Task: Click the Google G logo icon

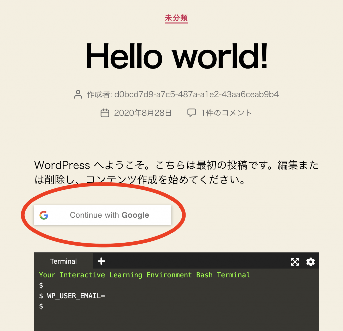Action: pyautogui.click(x=44, y=215)
